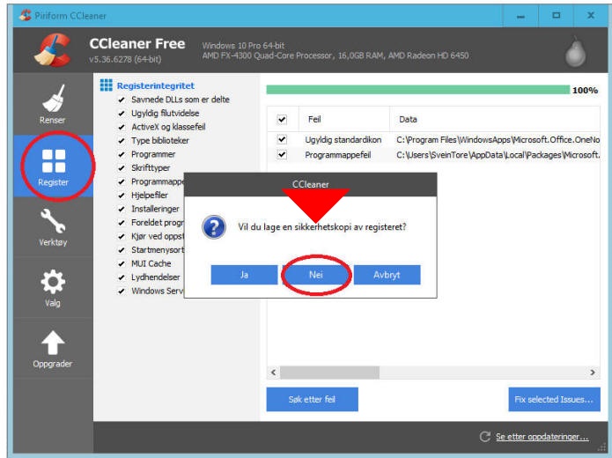Toggle Skrifttyper check
612x458 pixels.
[x=122, y=168]
